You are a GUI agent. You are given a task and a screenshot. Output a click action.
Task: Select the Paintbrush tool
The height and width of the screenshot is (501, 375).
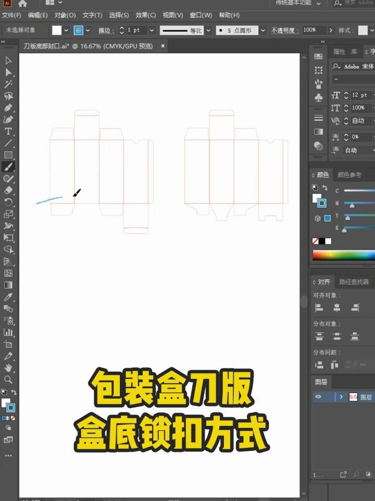(8, 167)
